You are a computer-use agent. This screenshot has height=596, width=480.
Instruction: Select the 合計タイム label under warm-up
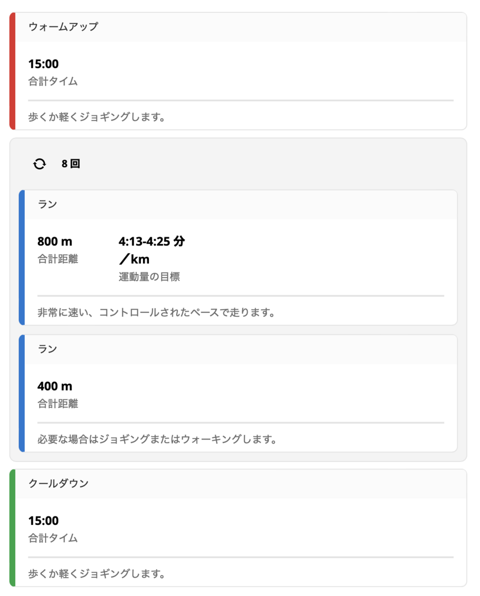pyautogui.click(x=53, y=81)
